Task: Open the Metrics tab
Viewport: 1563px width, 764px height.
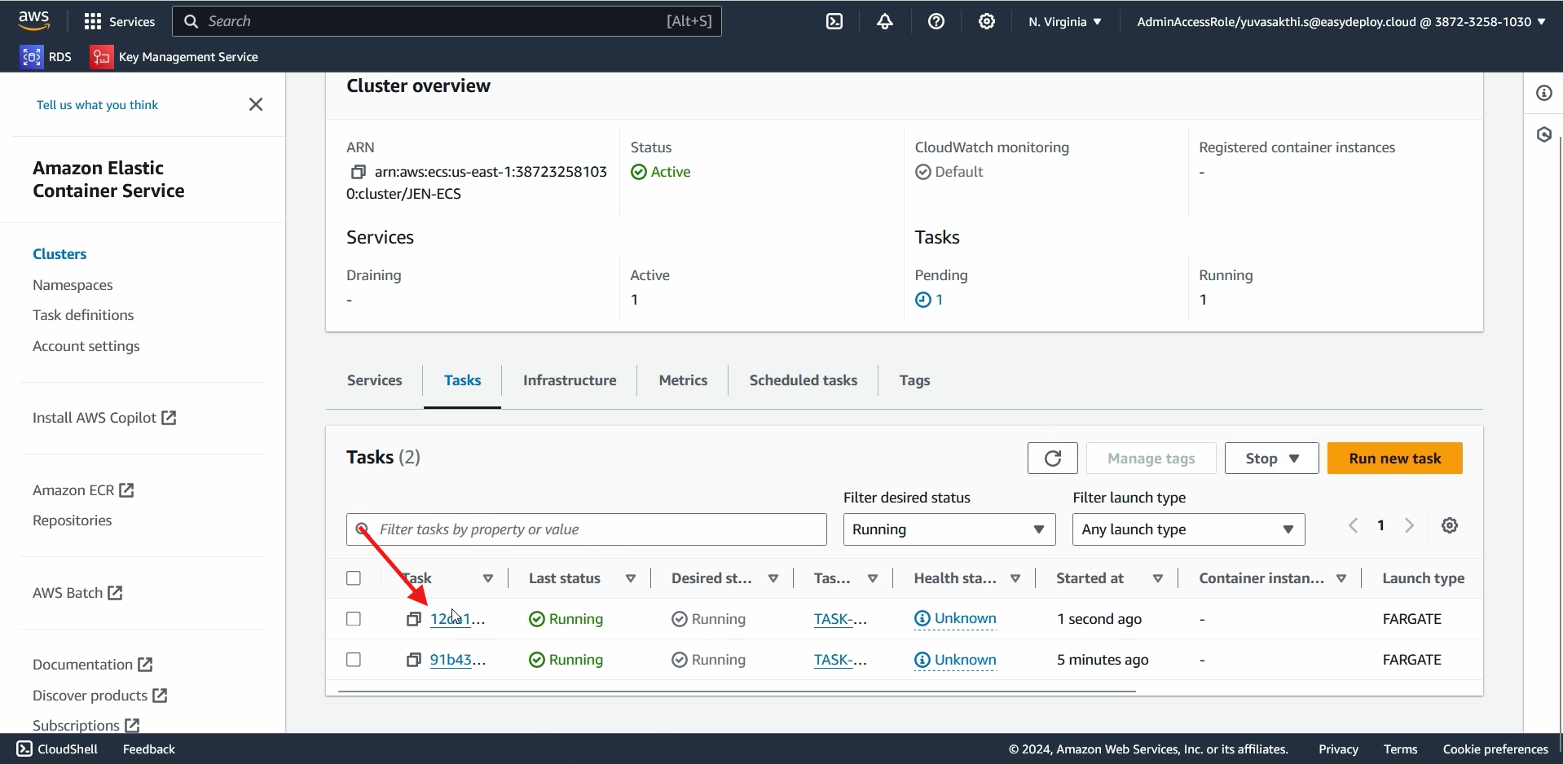Action: pos(683,380)
